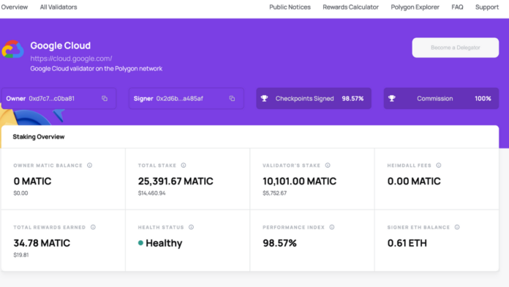Screen dimensions: 509x287
Task: Click the $14,460.94 value
Action: coord(151,193)
